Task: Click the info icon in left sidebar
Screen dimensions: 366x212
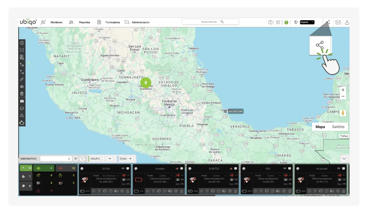Action: point(22,43)
